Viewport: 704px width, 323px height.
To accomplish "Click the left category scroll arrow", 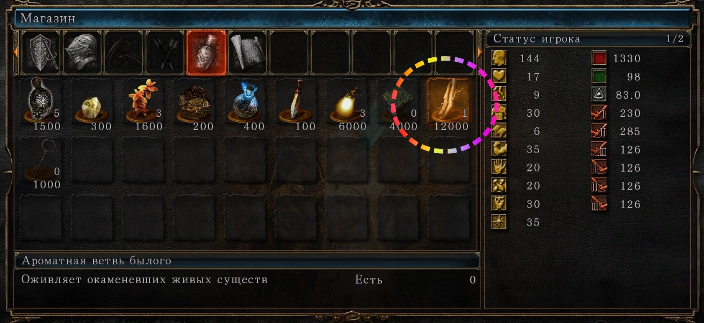I will click(16, 53).
